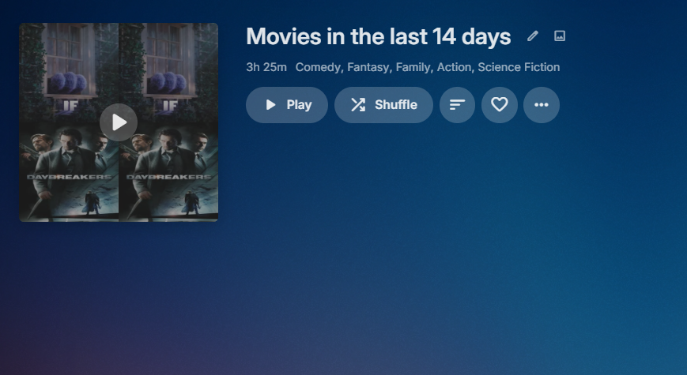The image size is (687, 375).
Task: Click the triangle icon inside the Play pill
Action: pos(271,105)
